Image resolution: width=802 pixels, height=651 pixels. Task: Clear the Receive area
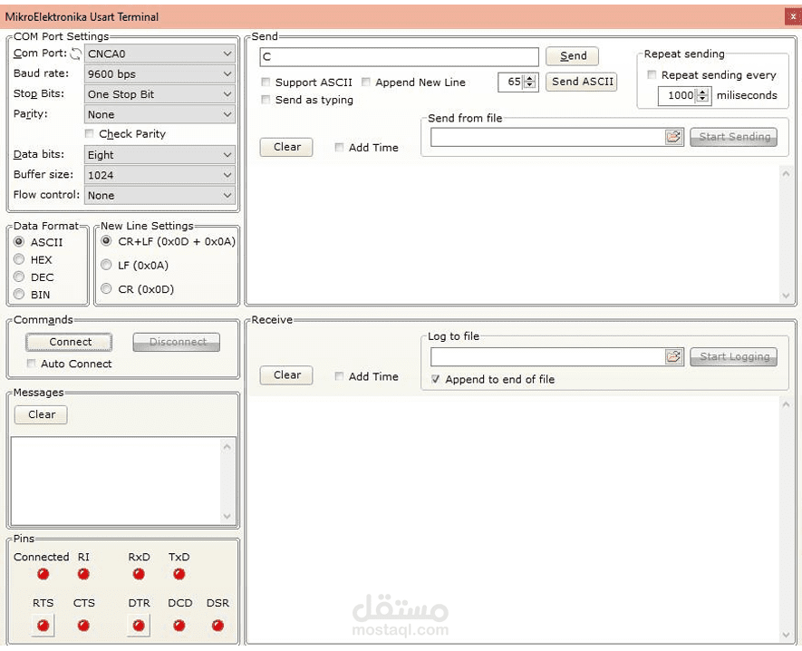[286, 375]
